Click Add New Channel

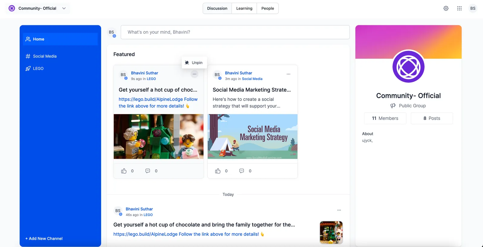(x=44, y=239)
